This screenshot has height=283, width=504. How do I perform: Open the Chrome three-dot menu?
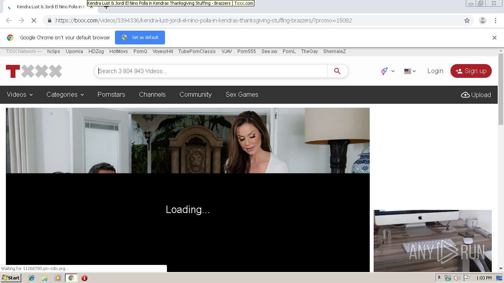click(x=495, y=20)
